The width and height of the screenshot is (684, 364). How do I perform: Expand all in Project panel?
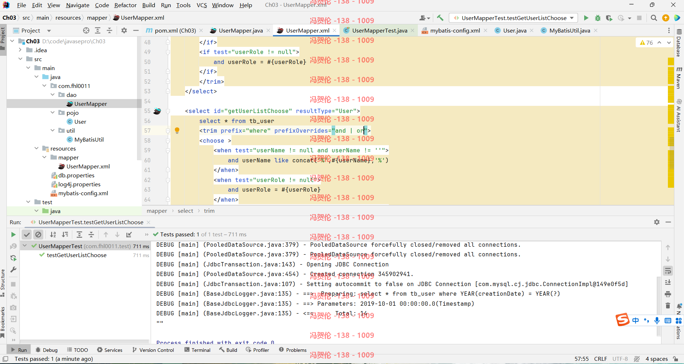coord(98,30)
